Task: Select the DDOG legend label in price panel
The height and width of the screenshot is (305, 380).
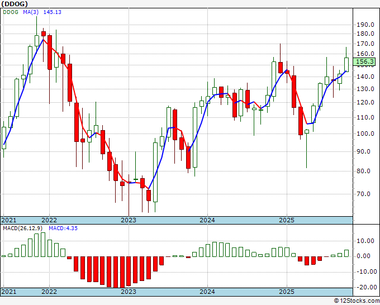Action: click(11, 12)
